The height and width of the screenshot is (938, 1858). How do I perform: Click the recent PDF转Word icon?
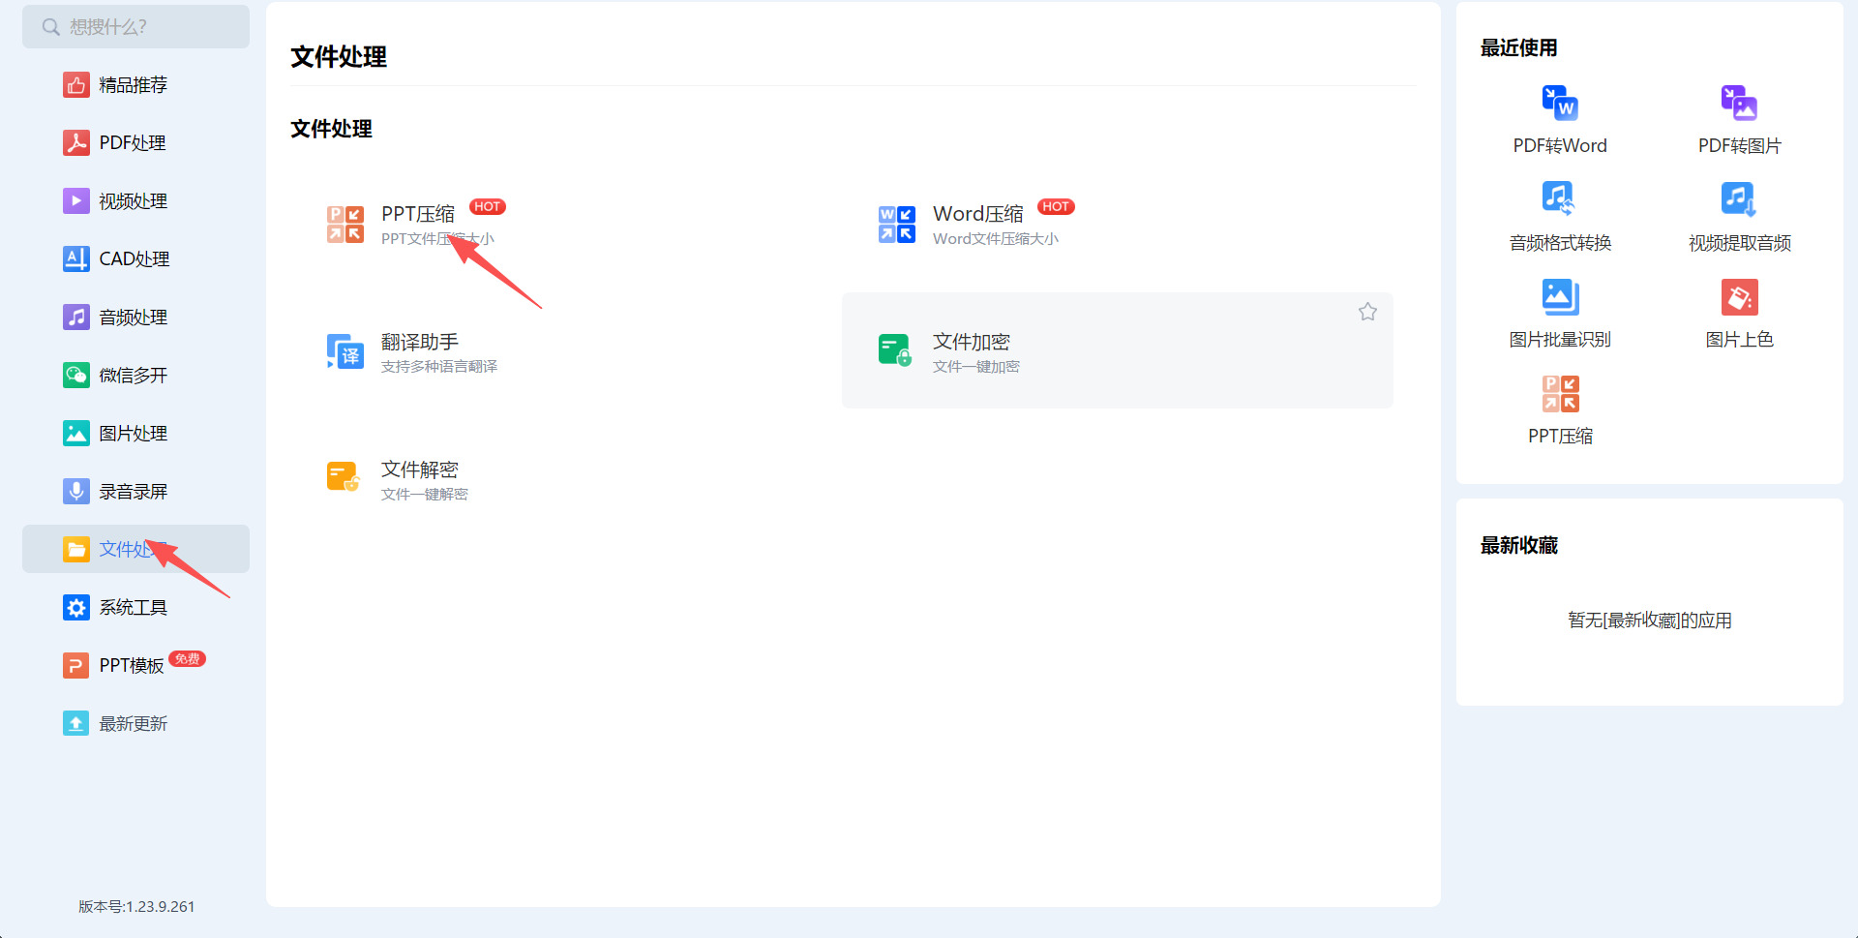1560,103
